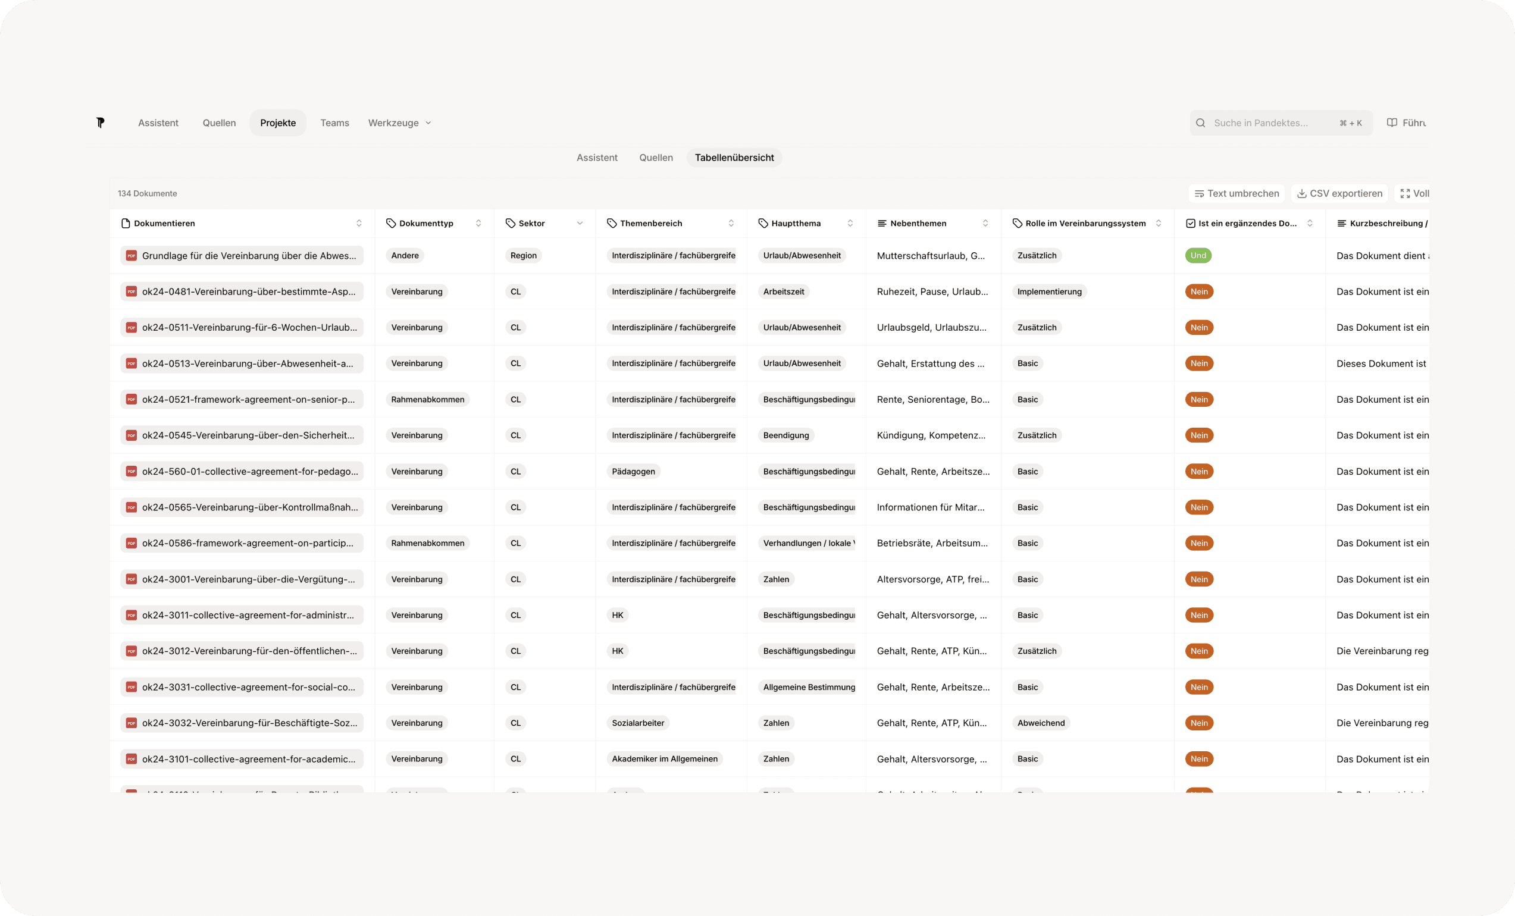
Task: Click the fullscreen expand icon labeled Voll
Action: point(1405,194)
